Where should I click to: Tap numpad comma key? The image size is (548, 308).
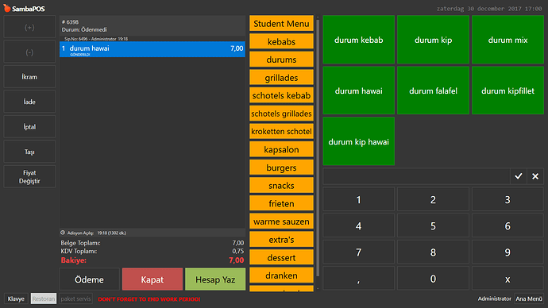pos(358,279)
